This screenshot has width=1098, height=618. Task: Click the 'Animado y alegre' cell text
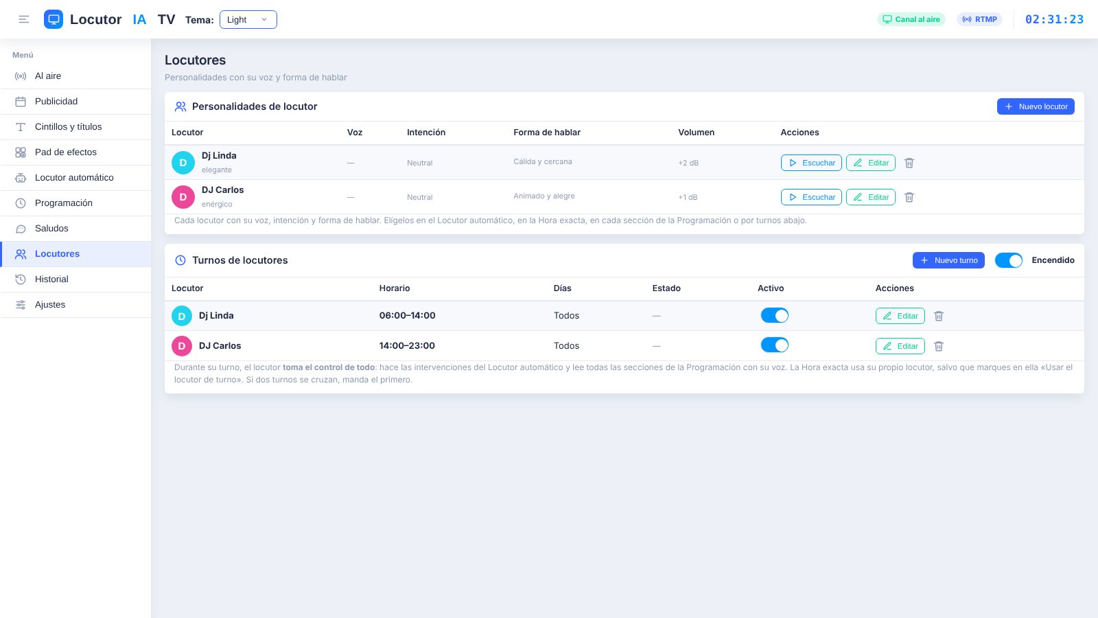coord(544,196)
